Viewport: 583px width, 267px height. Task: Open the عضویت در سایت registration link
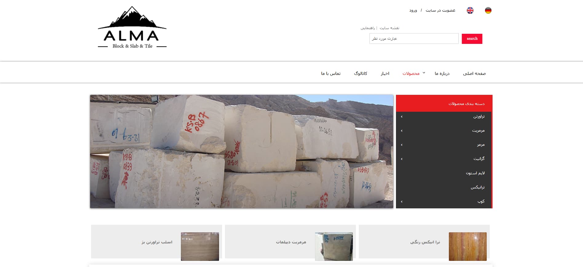click(x=440, y=10)
